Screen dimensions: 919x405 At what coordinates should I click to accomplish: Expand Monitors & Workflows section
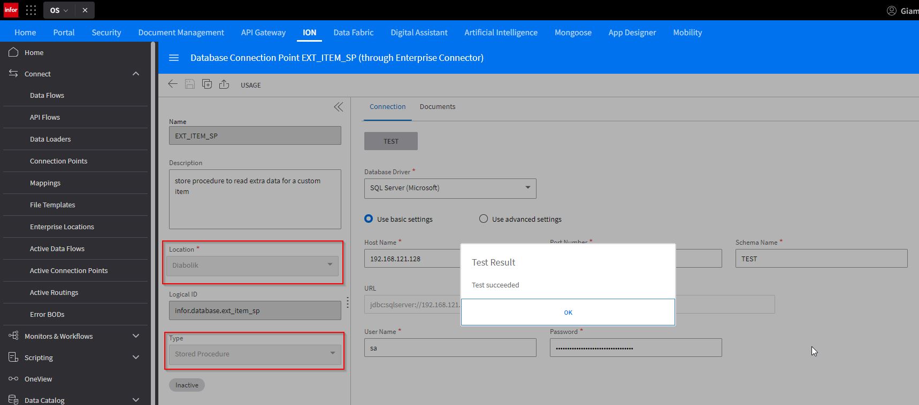pyautogui.click(x=136, y=336)
